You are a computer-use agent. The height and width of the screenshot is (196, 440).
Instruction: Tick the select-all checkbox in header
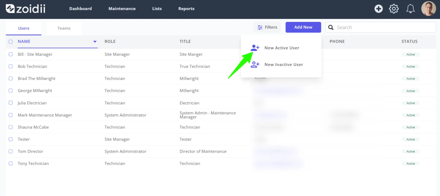tap(11, 42)
